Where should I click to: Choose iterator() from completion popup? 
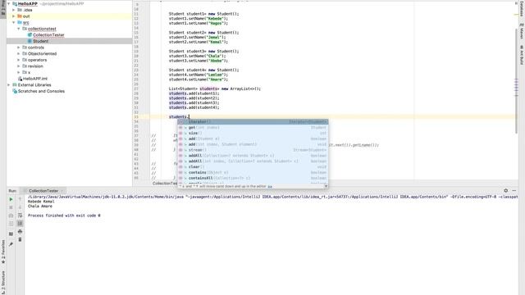pos(253,122)
